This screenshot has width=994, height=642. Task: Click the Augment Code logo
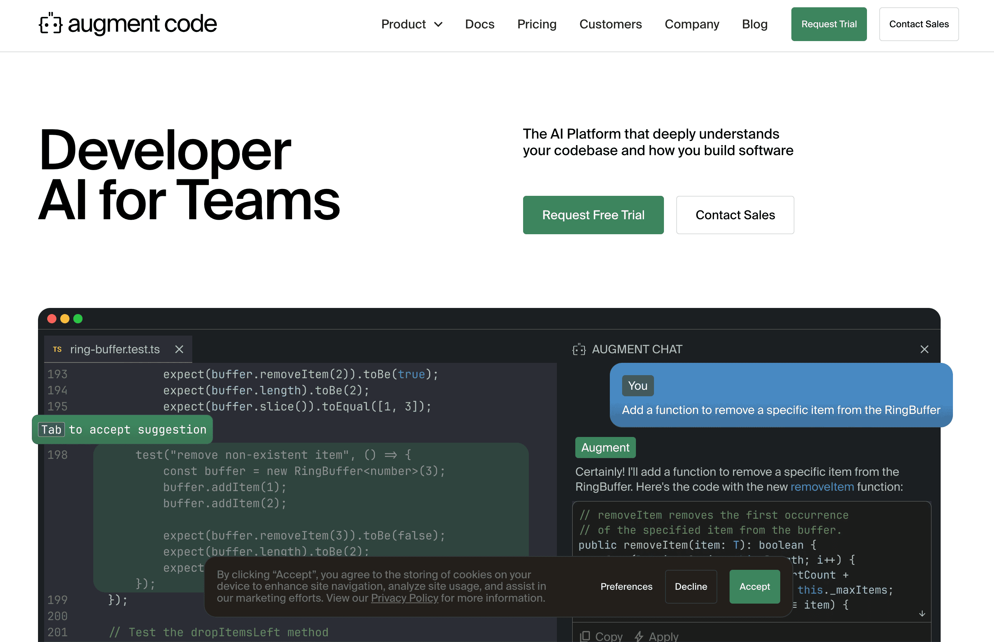(x=127, y=24)
